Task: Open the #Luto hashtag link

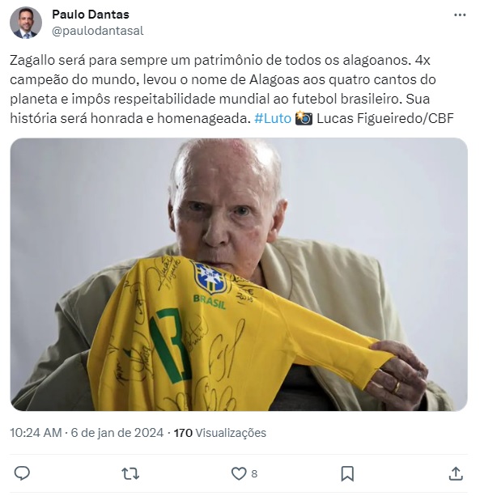Action: [273, 118]
